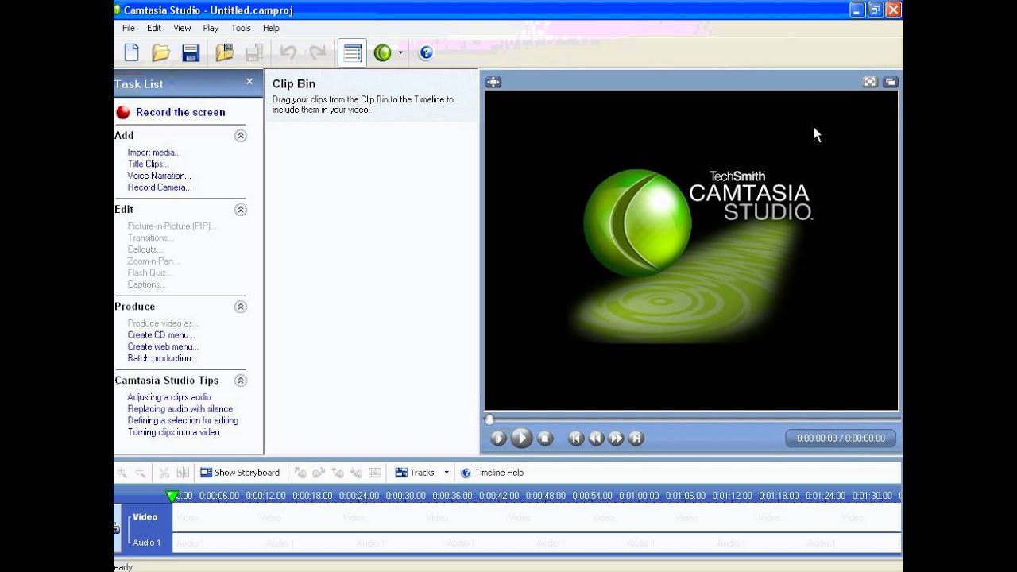Open dropdown arrow beside green sphere icon
Screen dimensions: 1017x572
click(x=400, y=53)
